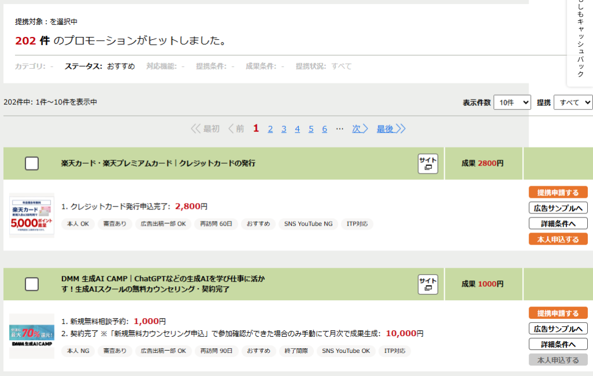Open the DMM 生成AI CAMP site icon

pos(428,285)
